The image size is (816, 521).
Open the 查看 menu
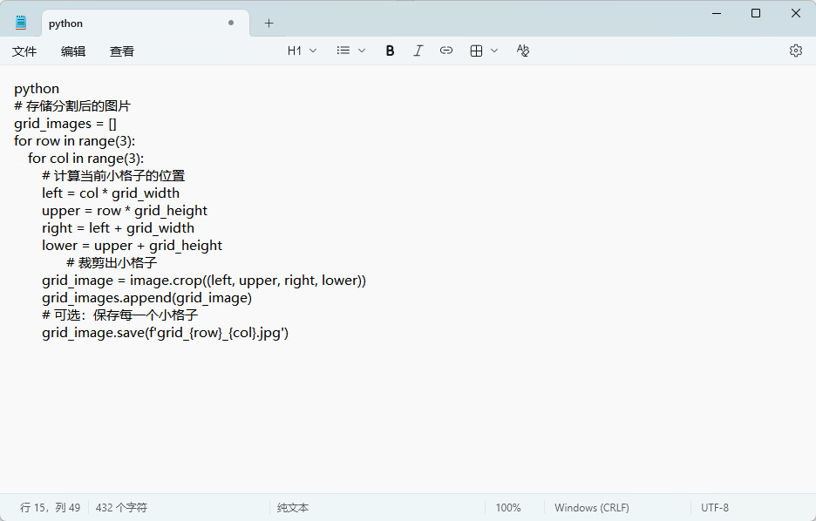(122, 51)
